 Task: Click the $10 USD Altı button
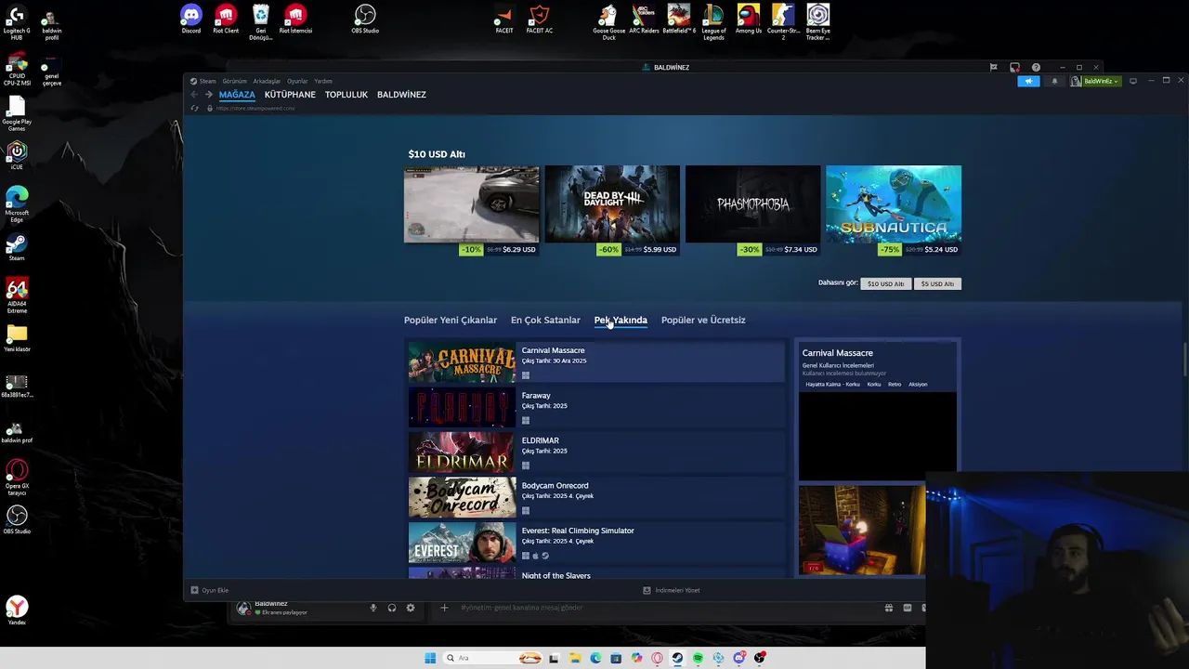885,283
